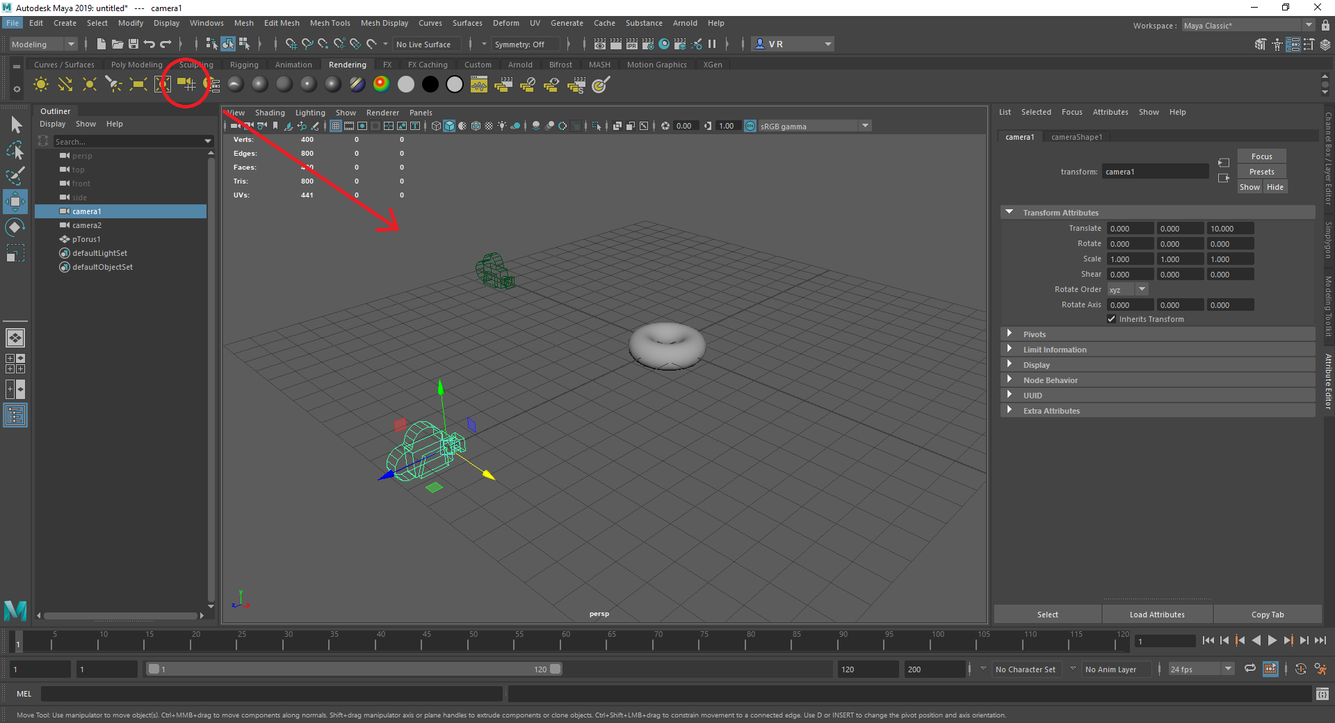Click the Load Attributes button
This screenshot has height=723, width=1335.
(x=1157, y=615)
